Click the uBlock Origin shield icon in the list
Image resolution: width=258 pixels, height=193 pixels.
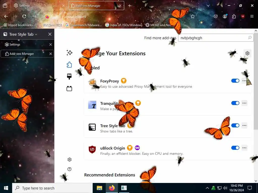click(x=92, y=150)
